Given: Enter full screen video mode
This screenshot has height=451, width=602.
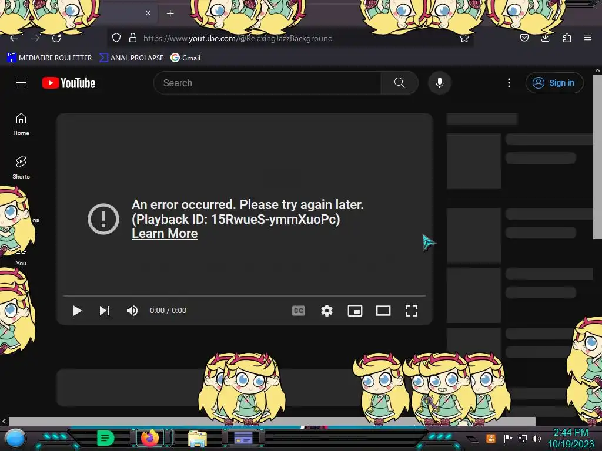Looking at the screenshot, I should pyautogui.click(x=412, y=311).
